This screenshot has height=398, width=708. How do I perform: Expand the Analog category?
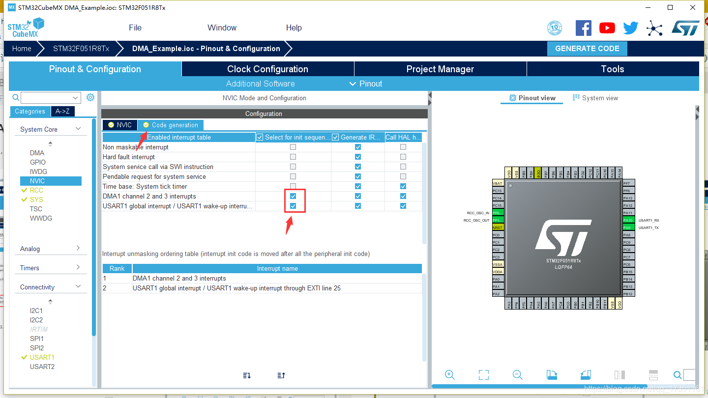click(78, 248)
